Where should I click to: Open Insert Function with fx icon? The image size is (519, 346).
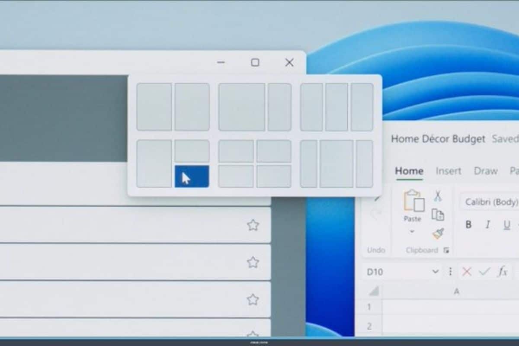[x=502, y=272]
